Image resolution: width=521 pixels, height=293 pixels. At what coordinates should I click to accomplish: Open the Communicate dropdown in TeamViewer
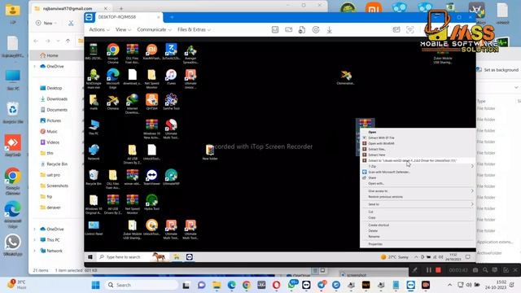click(154, 29)
